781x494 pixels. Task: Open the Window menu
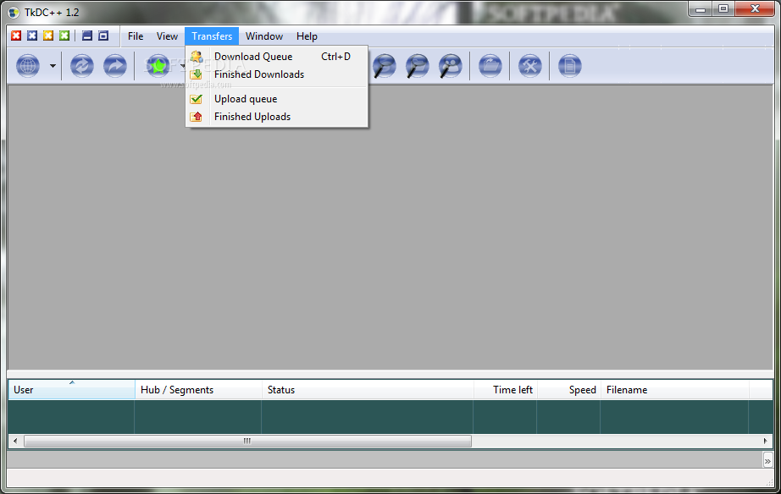pyautogui.click(x=264, y=36)
